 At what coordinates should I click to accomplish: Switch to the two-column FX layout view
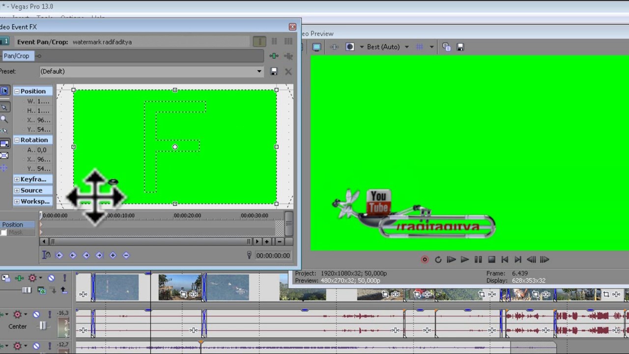[274, 42]
